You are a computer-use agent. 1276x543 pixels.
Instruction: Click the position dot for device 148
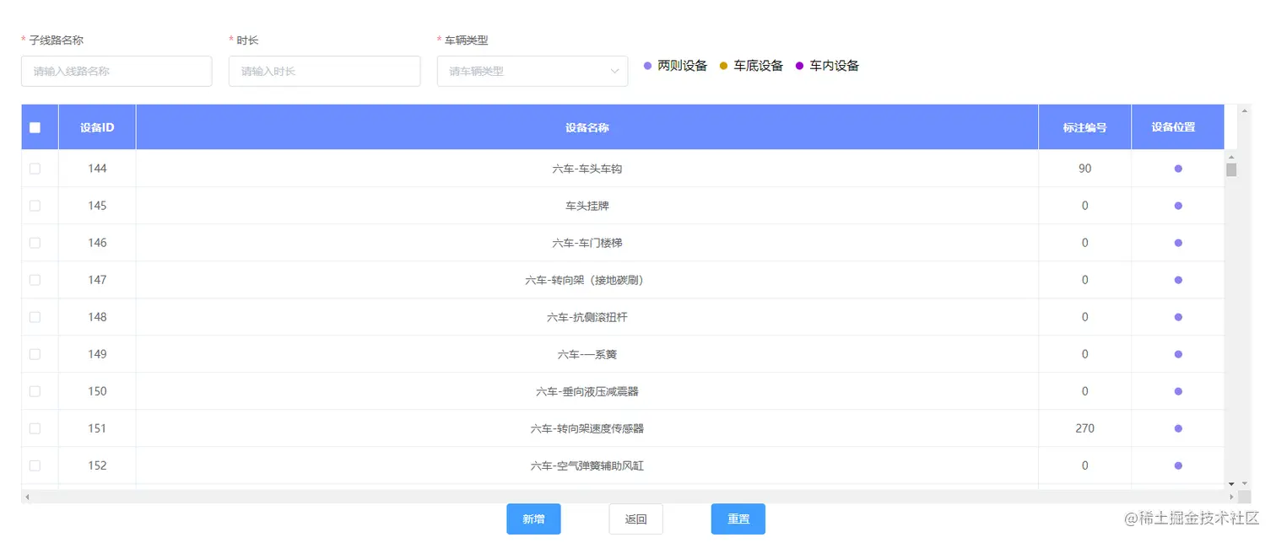click(x=1178, y=317)
